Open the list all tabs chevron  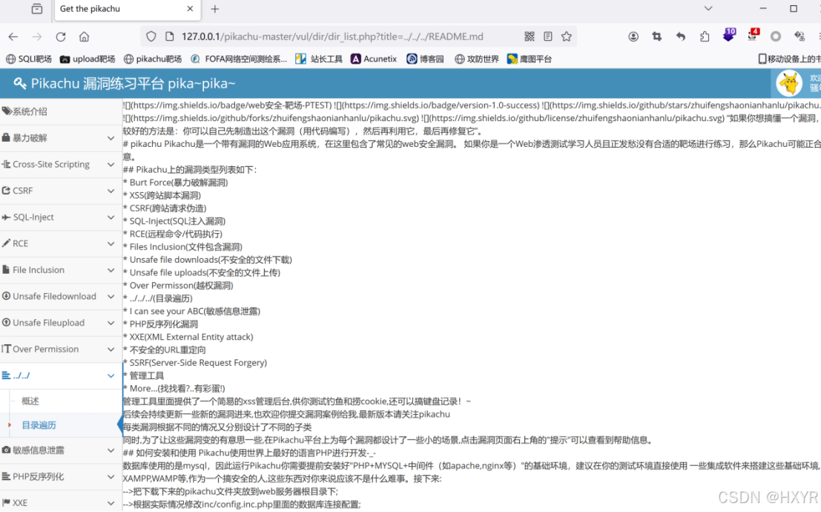[x=708, y=9]
